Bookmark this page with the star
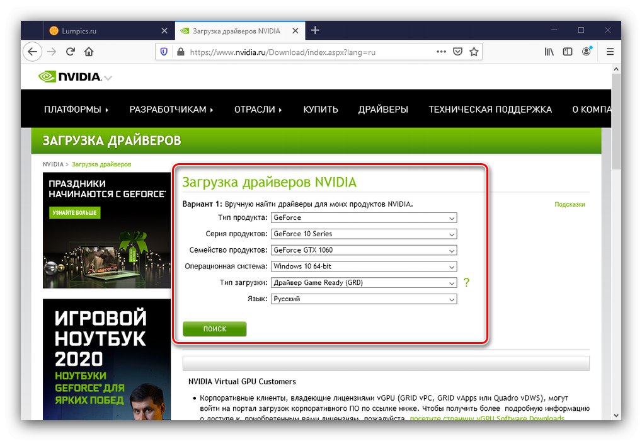 click(474, 52)
